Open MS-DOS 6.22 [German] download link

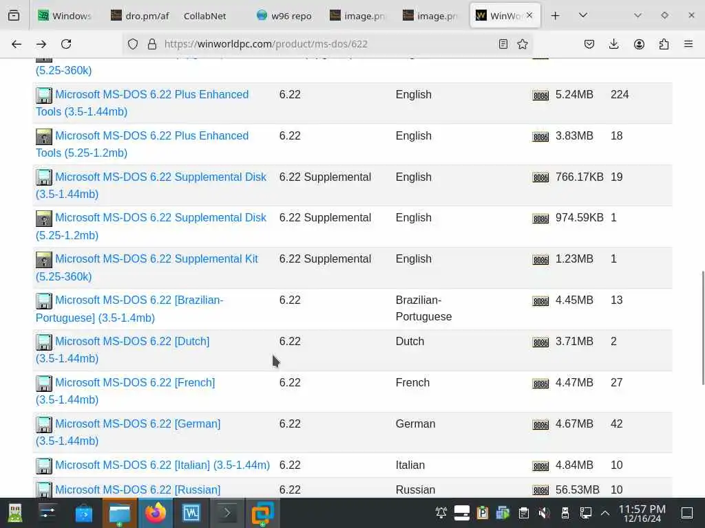point(128,432)
